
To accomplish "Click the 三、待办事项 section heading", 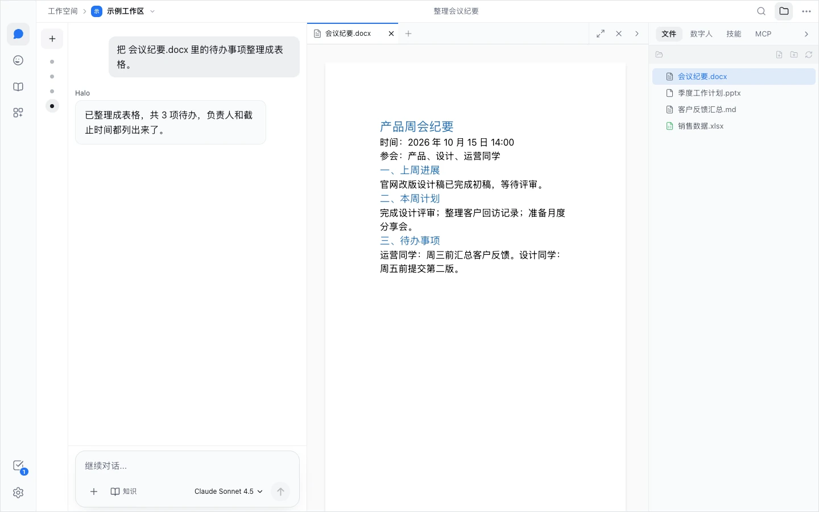I will pos(410,241).
